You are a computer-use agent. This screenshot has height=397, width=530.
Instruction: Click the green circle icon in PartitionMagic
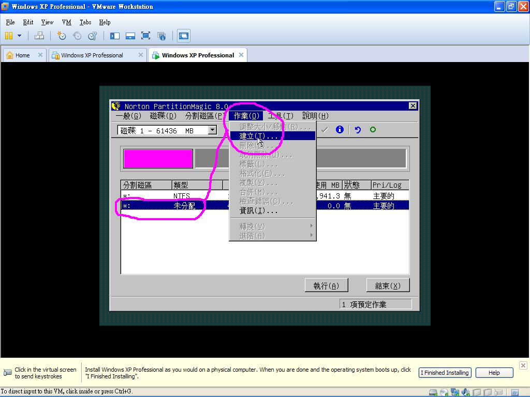pos(373,130)
